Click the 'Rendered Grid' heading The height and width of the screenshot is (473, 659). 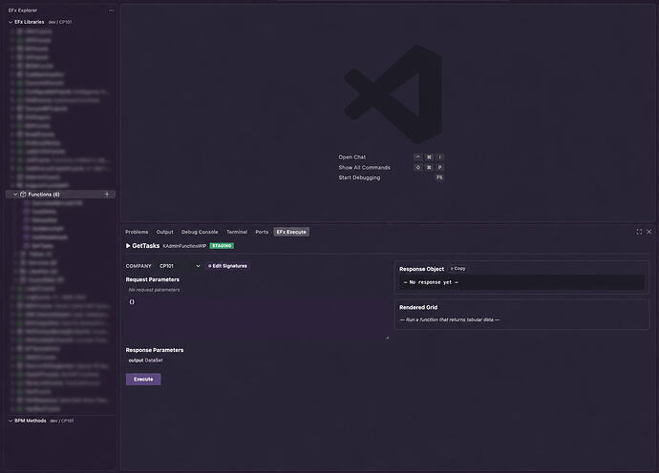(418, 307)
